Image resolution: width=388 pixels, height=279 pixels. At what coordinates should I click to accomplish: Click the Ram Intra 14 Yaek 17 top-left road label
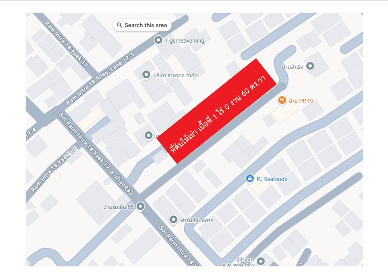pyautogui.click(x=66, y=44)
